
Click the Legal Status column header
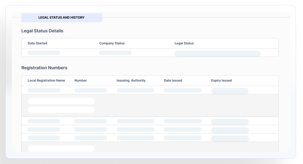pos(184,43)
